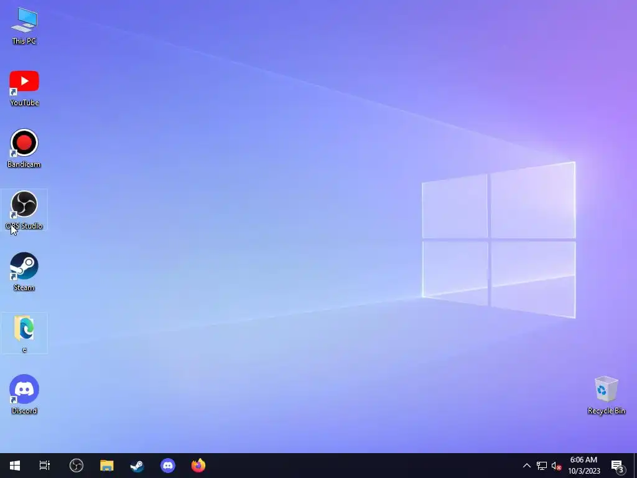Show hidden system tray icons

coord(526,466)
